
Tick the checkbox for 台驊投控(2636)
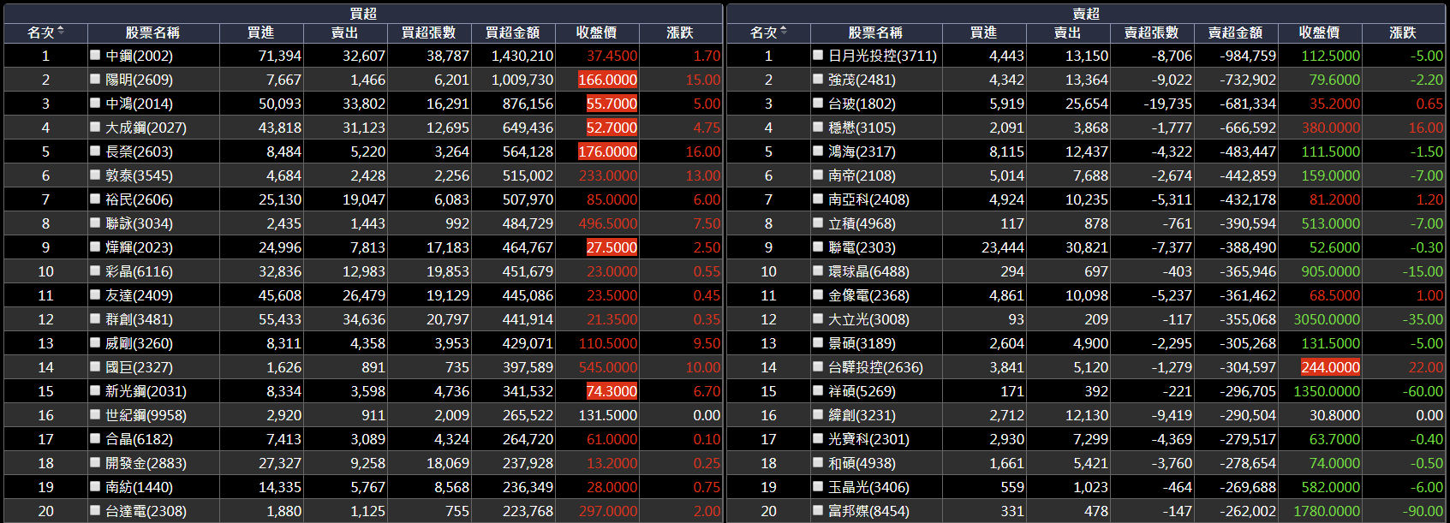click(818, 366)
